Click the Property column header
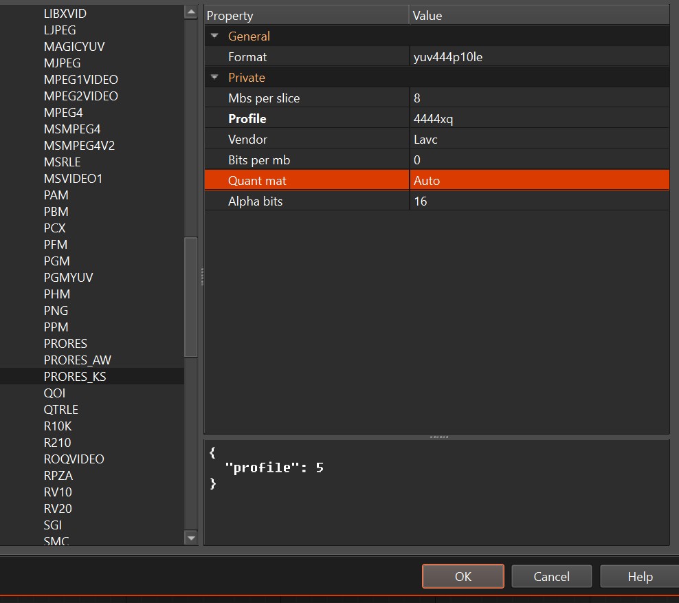Image resolution: width=679 pixels, height=603 pixels. pos(306,15)
